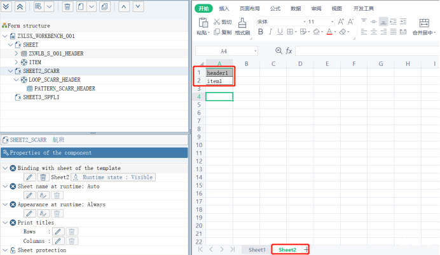Click the fx insert function icon
The width and height of the screenshot is (440, 255).
(x=289, y=51)
